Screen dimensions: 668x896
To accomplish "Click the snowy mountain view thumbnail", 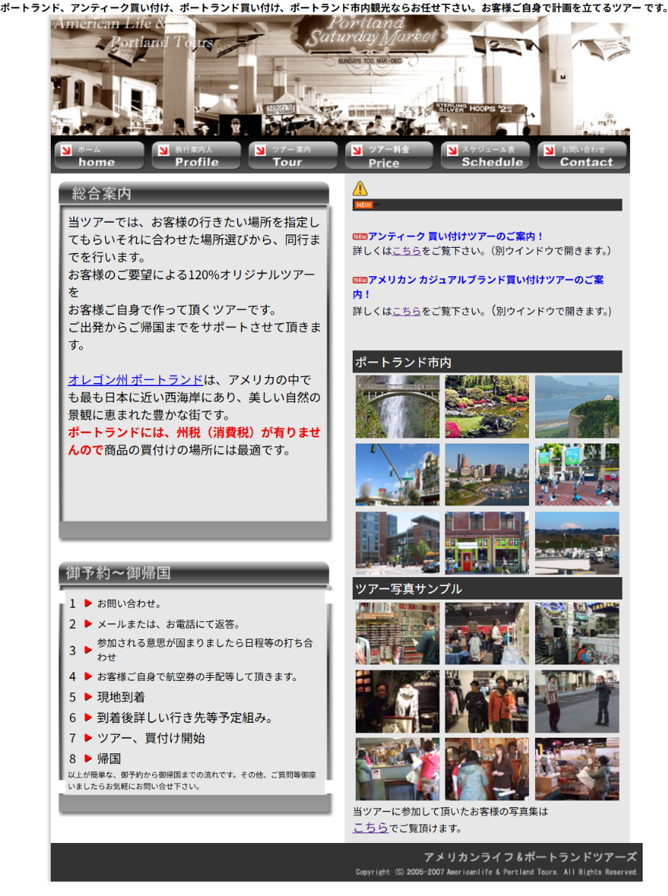I will [577, 543].
